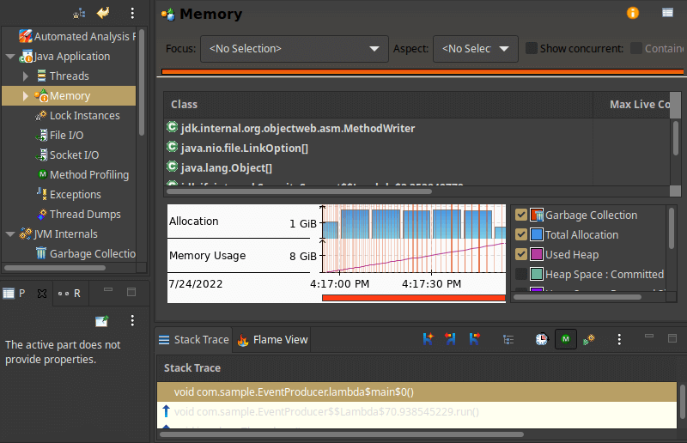Enable the Heap Space : Committed checkbox
Viewport: 687px width, 443px height.
pos(521,274)
